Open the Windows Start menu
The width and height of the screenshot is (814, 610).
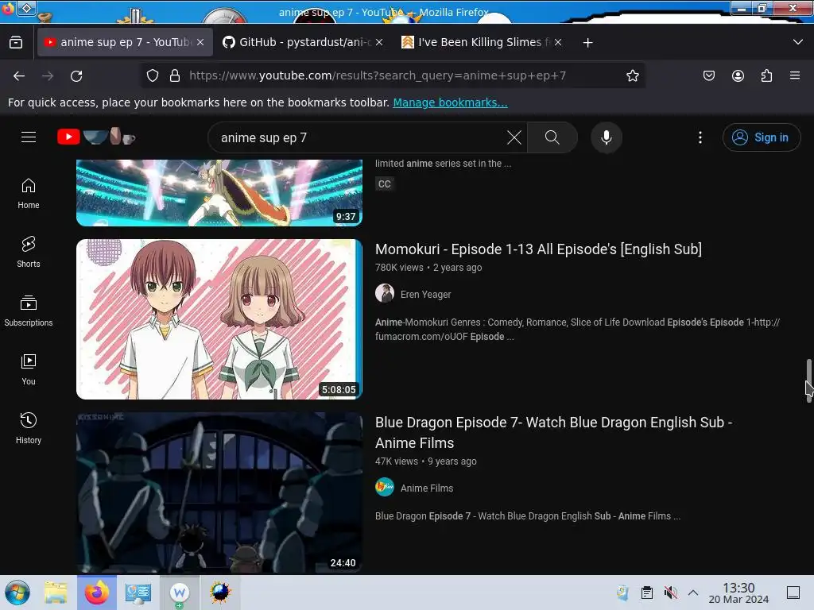pyautogui.click(x=17, y=593)
